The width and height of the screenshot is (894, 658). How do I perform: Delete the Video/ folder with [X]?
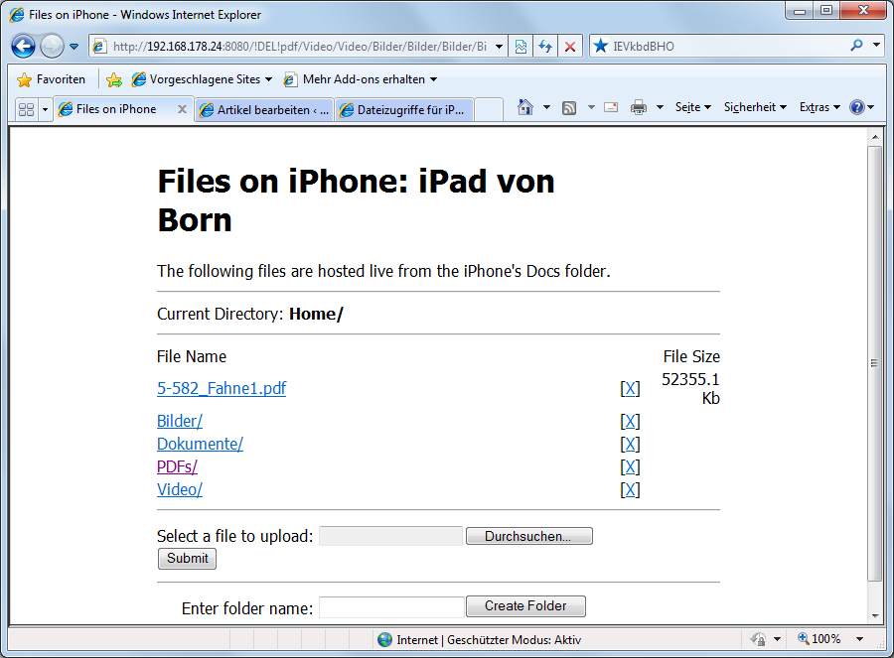(630, 490)
